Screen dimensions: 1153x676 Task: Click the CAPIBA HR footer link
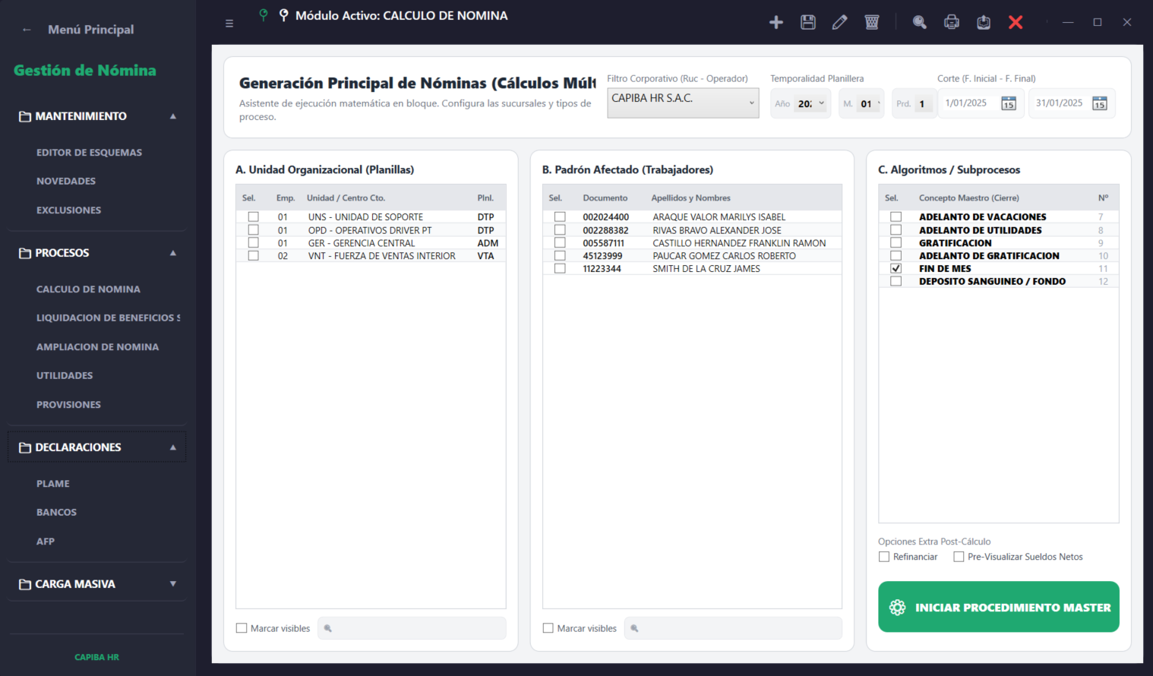pyautogui.click(x=96, y=657)
